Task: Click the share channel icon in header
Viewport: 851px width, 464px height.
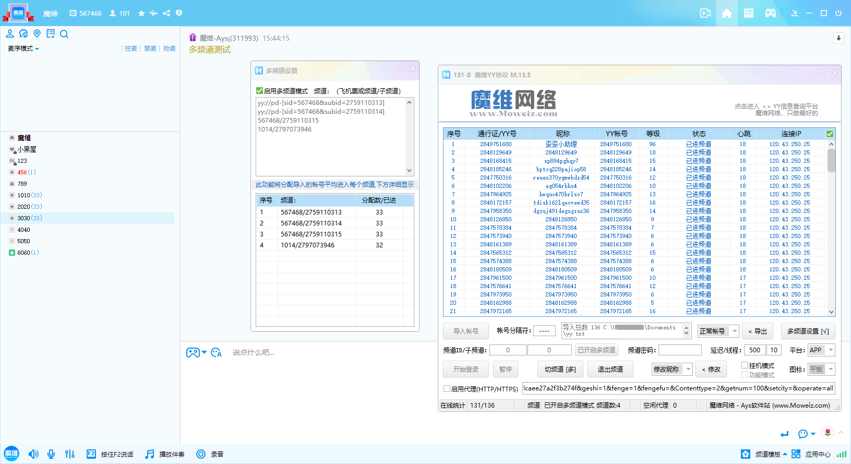Action: pyautogui.click(x=166, y=13)
